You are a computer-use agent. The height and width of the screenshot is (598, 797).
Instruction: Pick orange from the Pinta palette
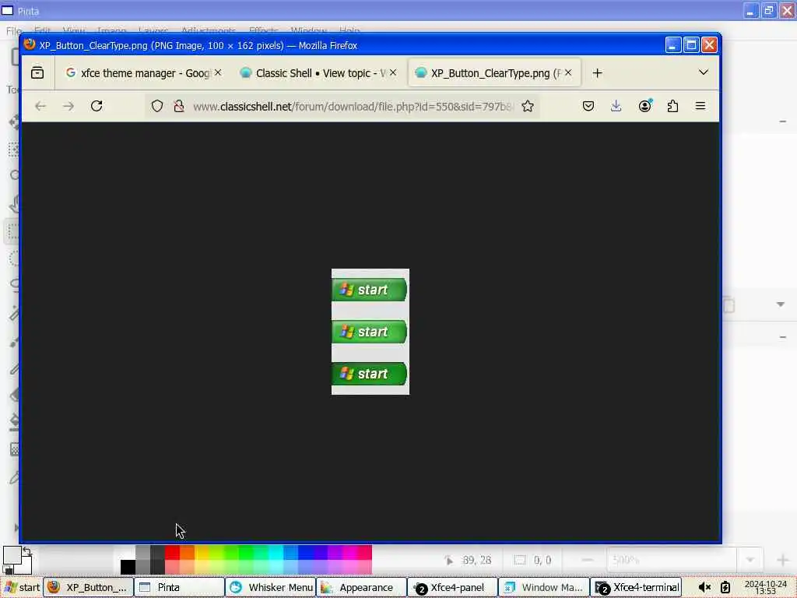tap(187, 552)
